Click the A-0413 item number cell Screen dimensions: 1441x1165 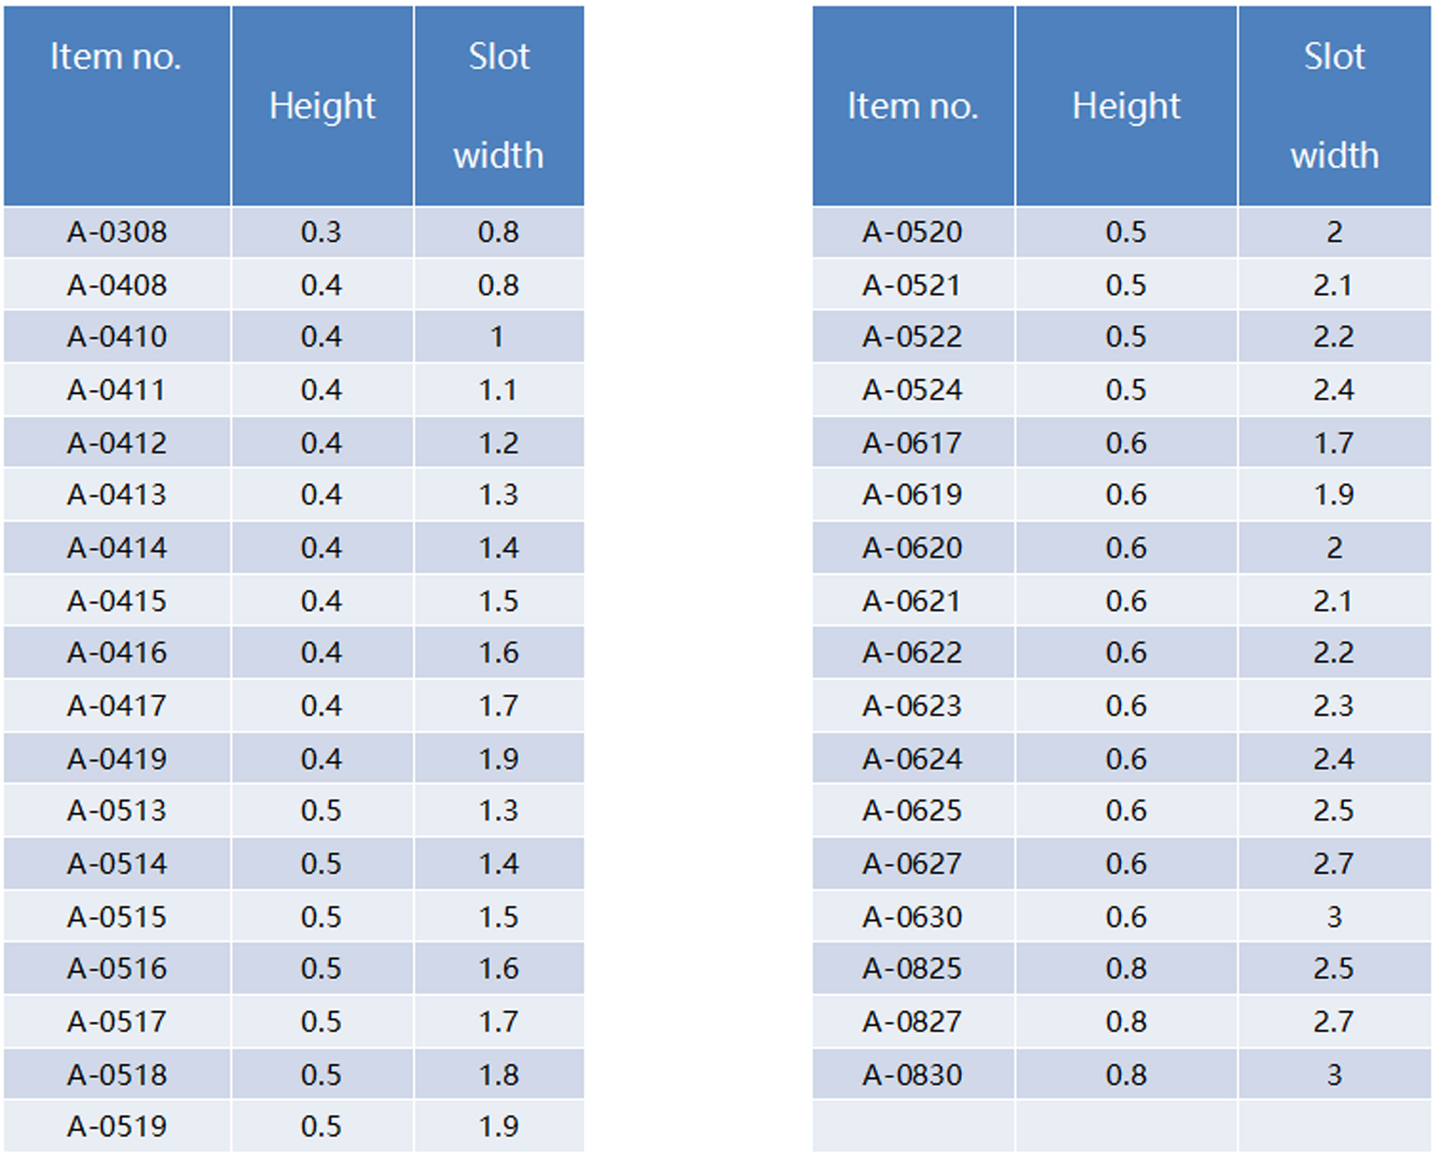click(x=116, y=495)
